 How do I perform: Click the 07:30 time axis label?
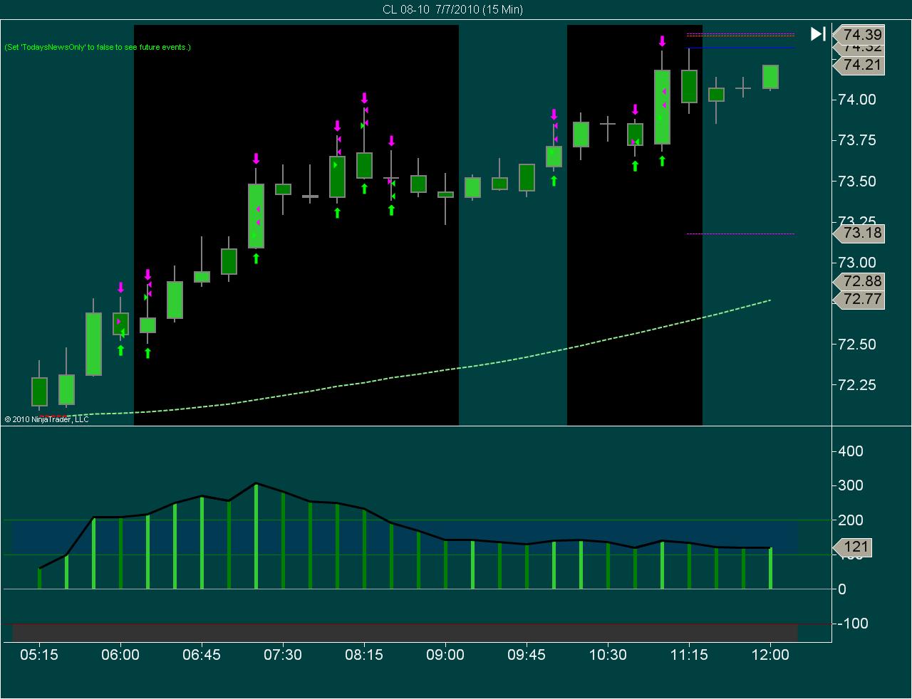tap(283, 655)
